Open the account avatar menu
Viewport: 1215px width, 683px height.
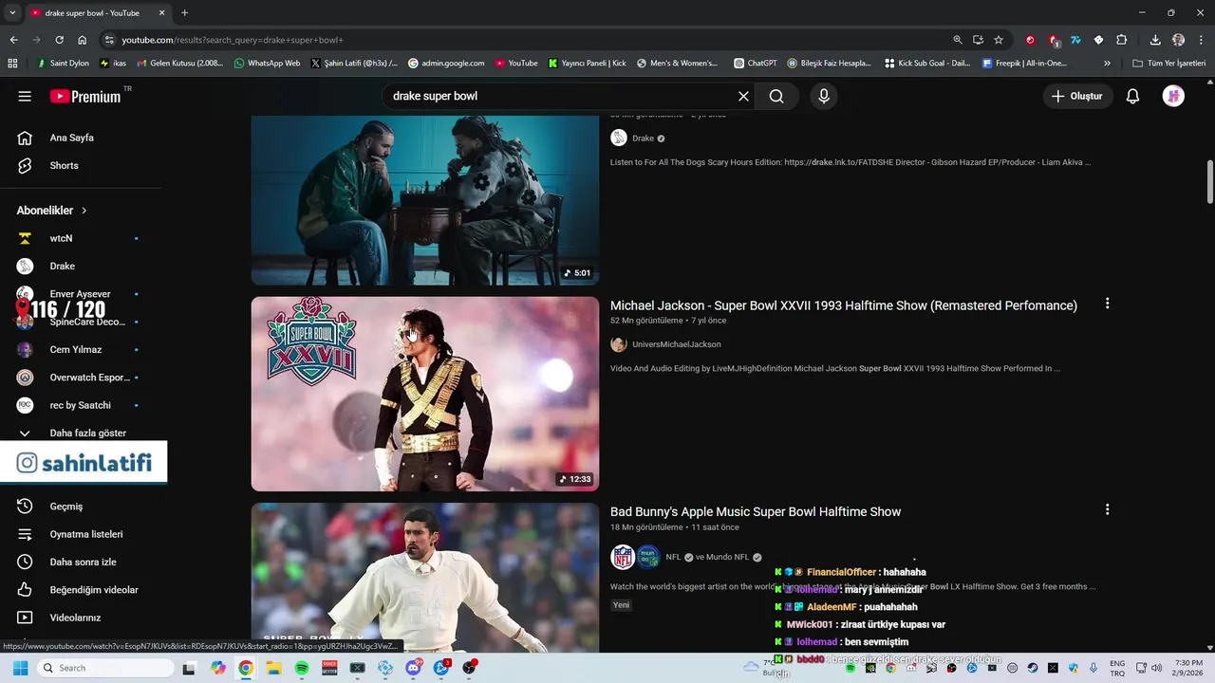(1173, 96)
